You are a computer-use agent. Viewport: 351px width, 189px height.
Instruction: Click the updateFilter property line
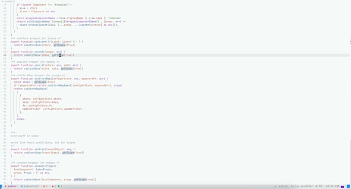pos(53,109)
